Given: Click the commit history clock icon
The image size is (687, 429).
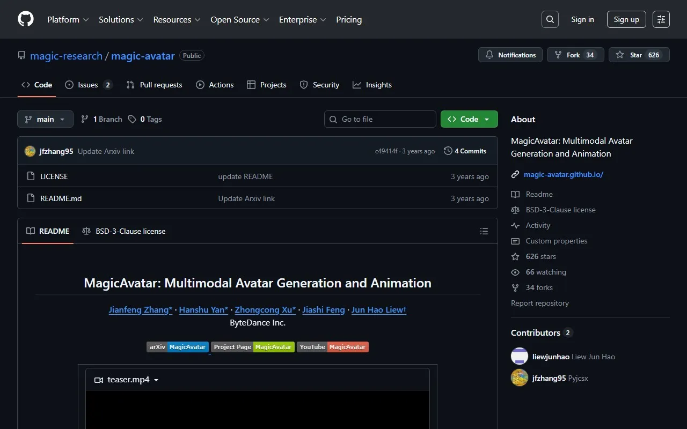Looking at the screenshot, I should (448, 151).
